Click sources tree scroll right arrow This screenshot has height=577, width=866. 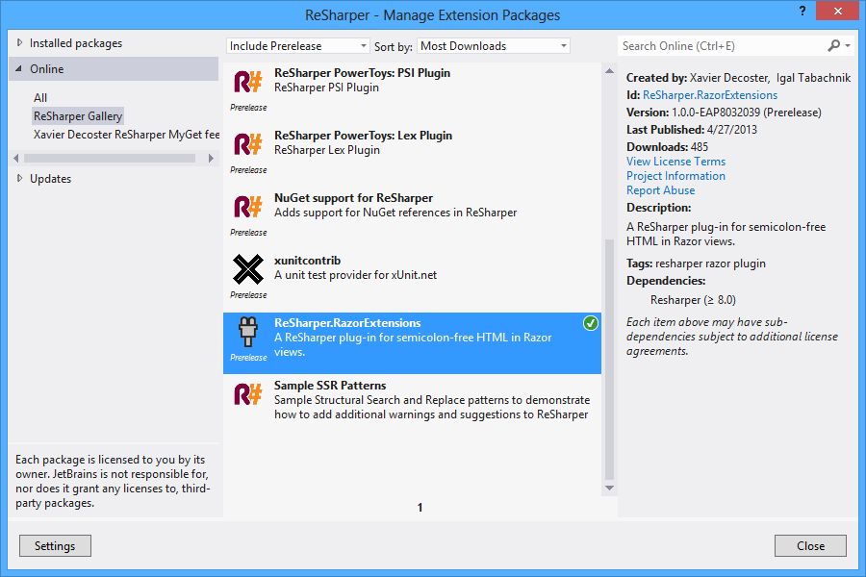coord(211,158)
